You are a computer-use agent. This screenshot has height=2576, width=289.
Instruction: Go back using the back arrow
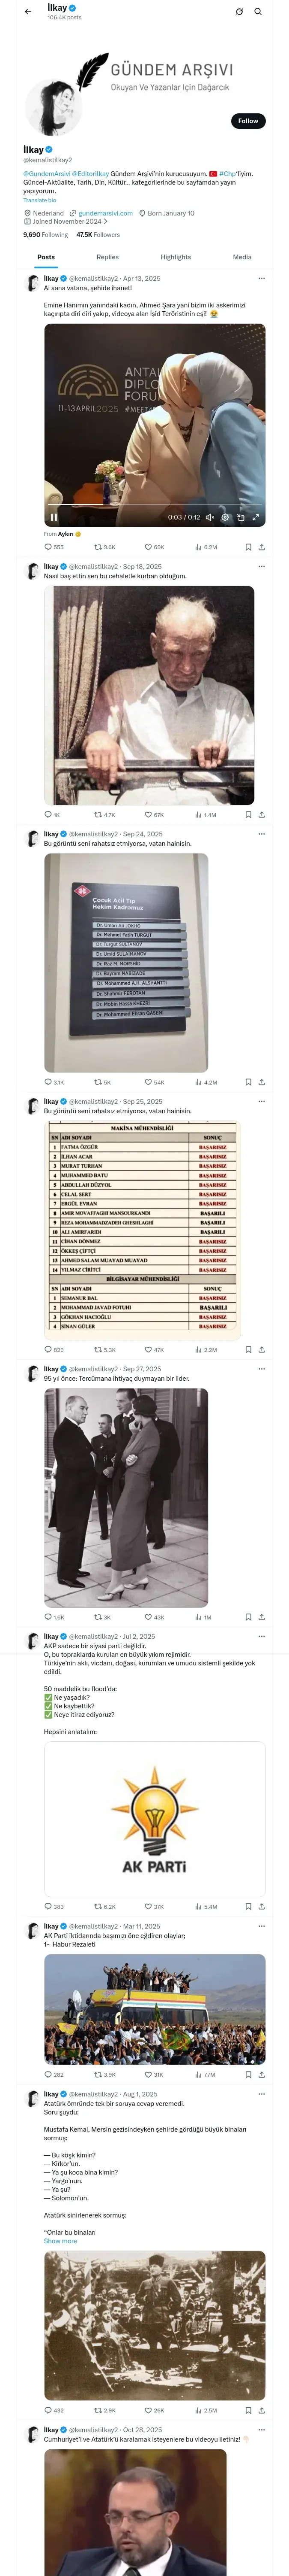click(28, 12)
